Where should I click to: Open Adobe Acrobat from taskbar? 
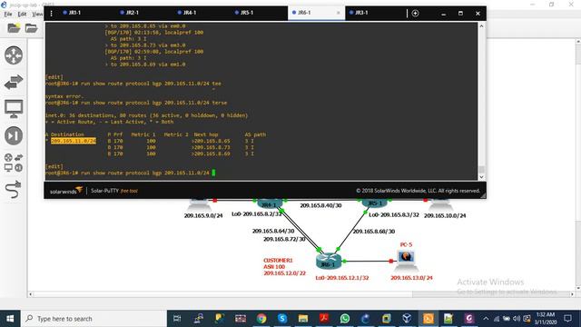click(324, 319)
